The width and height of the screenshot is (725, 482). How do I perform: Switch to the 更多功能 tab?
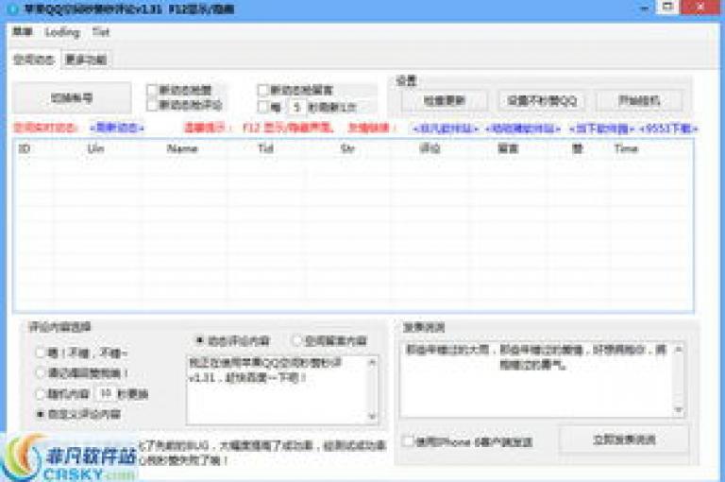[86, 60]
